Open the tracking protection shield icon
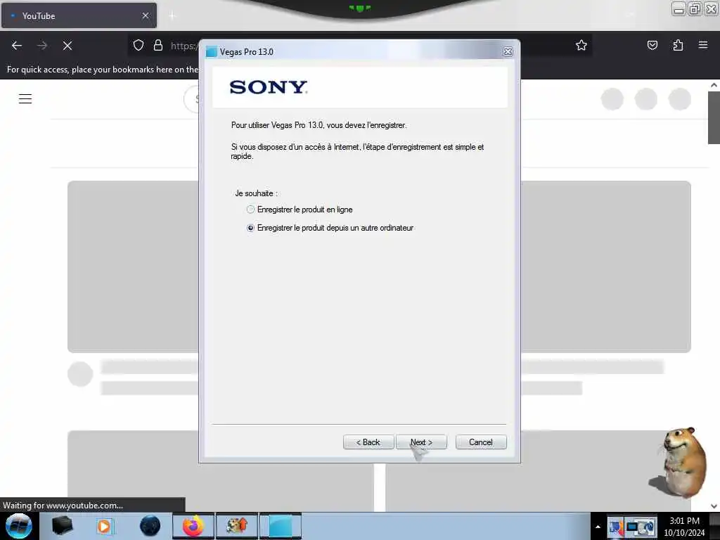This screenshot has width=720, height=540. (x=139, y=46)
